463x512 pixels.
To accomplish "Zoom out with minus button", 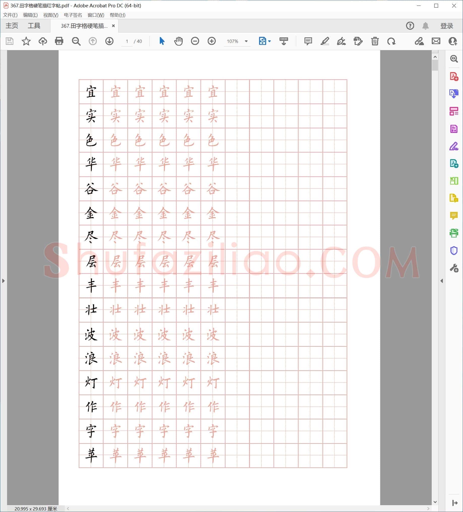I will 195,41.
